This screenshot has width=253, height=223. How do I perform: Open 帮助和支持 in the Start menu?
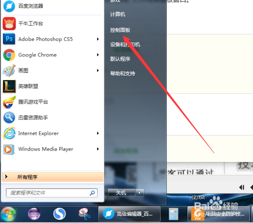click(x=123, y=73)
